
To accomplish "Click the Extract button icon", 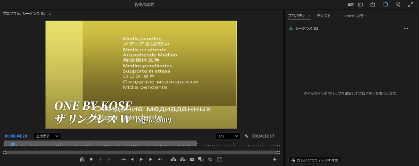I will coord(182,160).
